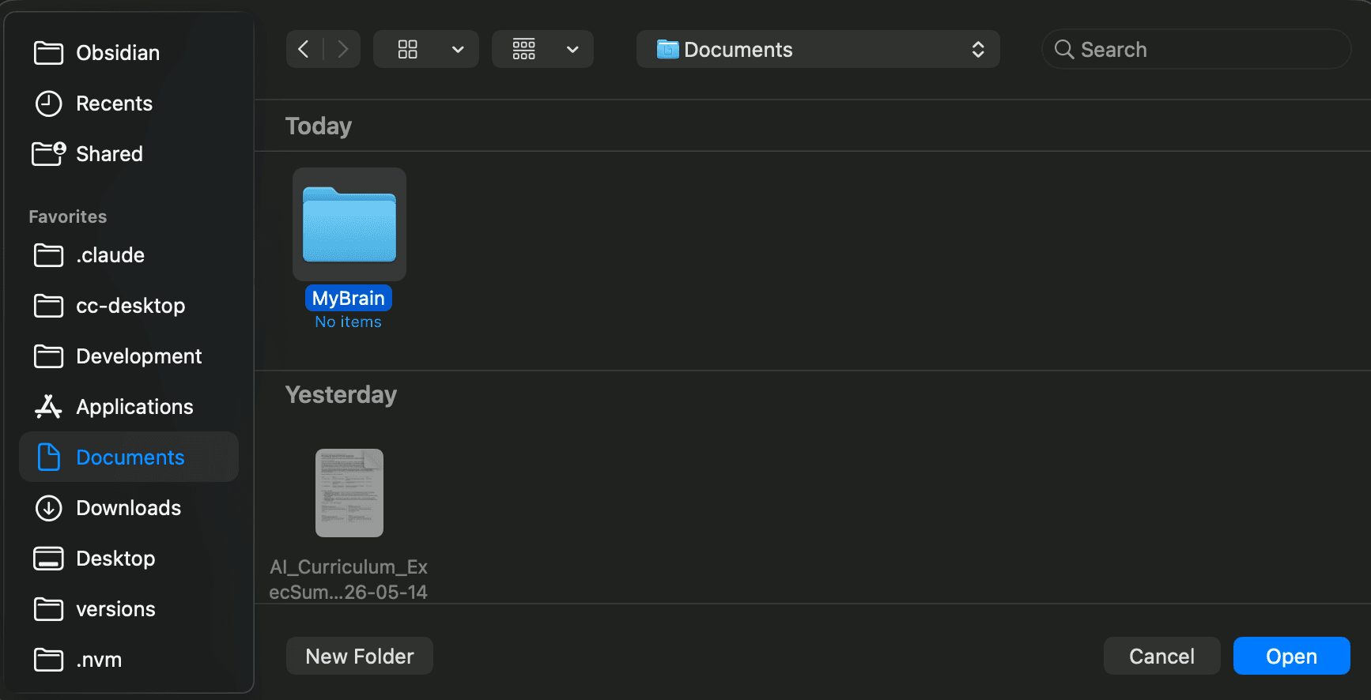Click the Applications A-shaped icon
The width and height of the screenshot is (1371, 700).
[x=48, y=406]
